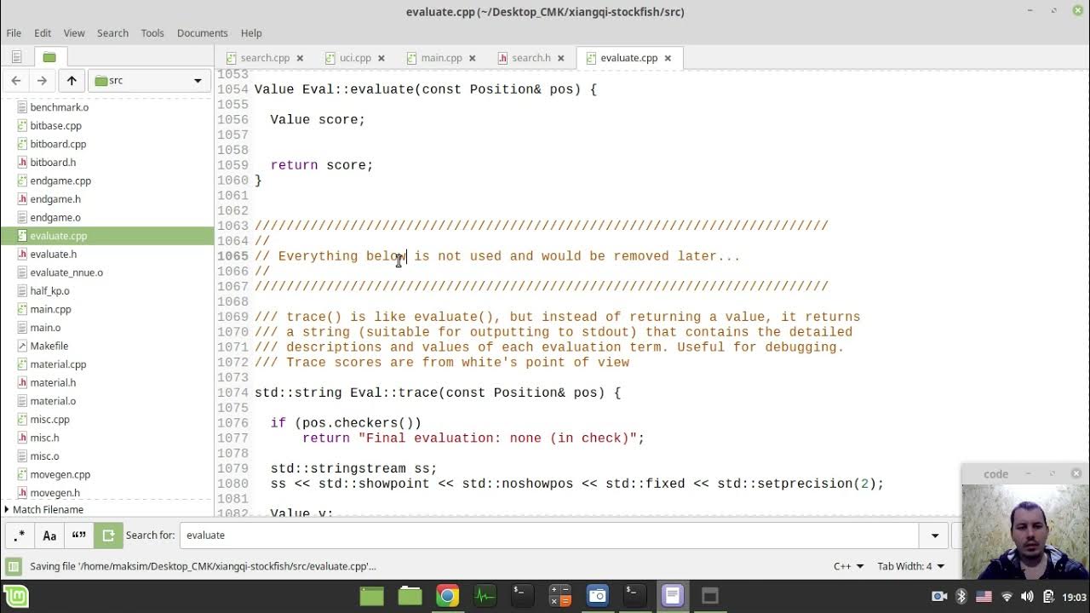Switch to the search.h tab
This screenshot has width=1090, height=613.
531,58
